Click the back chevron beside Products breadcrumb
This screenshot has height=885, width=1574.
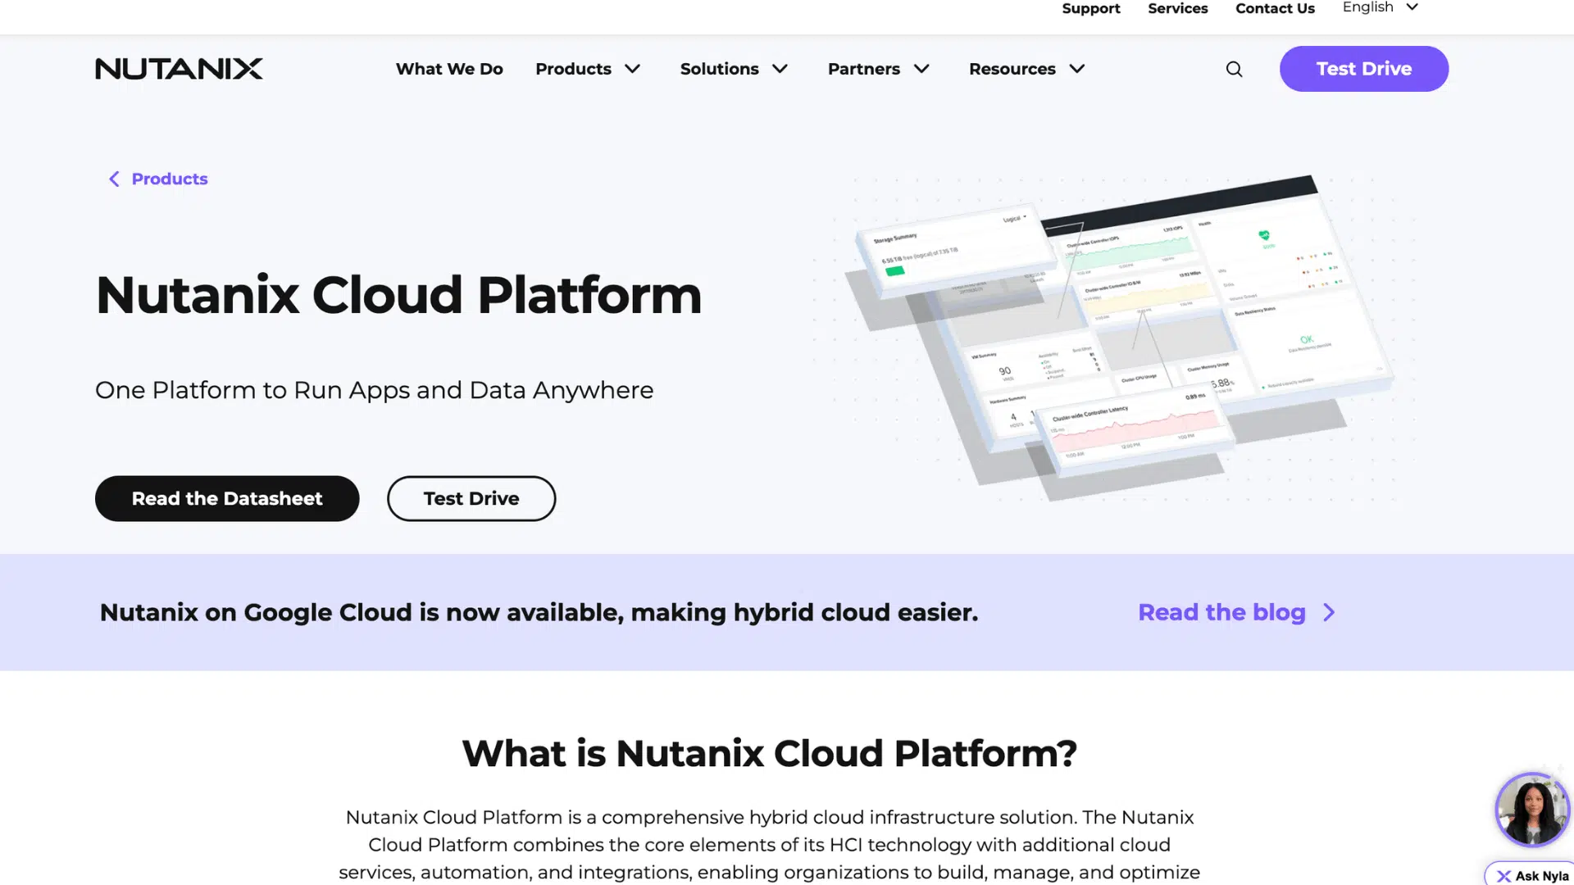pos(114,179)
